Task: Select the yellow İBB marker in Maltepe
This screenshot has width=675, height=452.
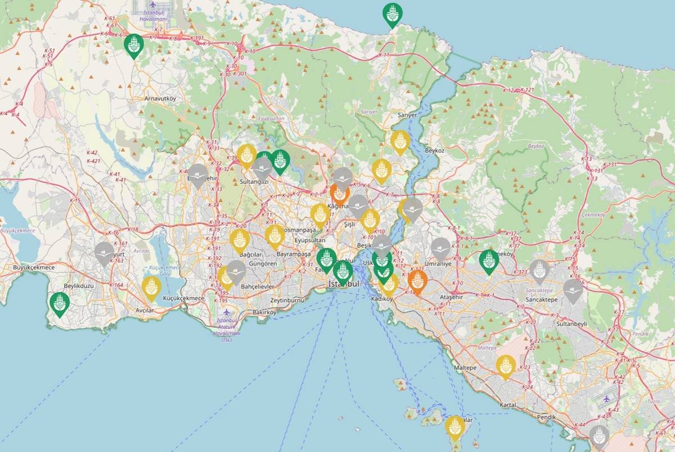Action: (505, 366)
